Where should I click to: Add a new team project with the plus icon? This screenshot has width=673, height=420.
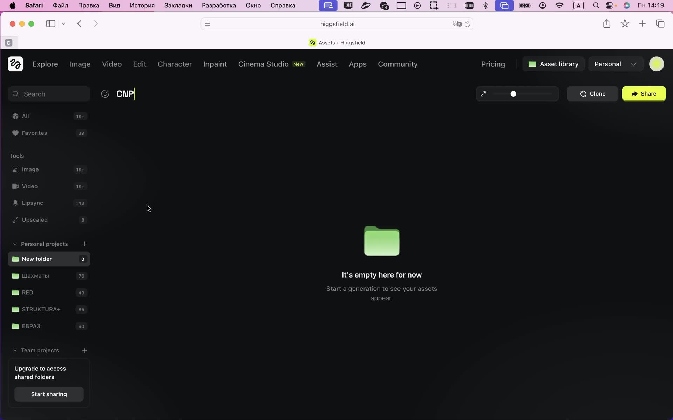click(84, 350)
